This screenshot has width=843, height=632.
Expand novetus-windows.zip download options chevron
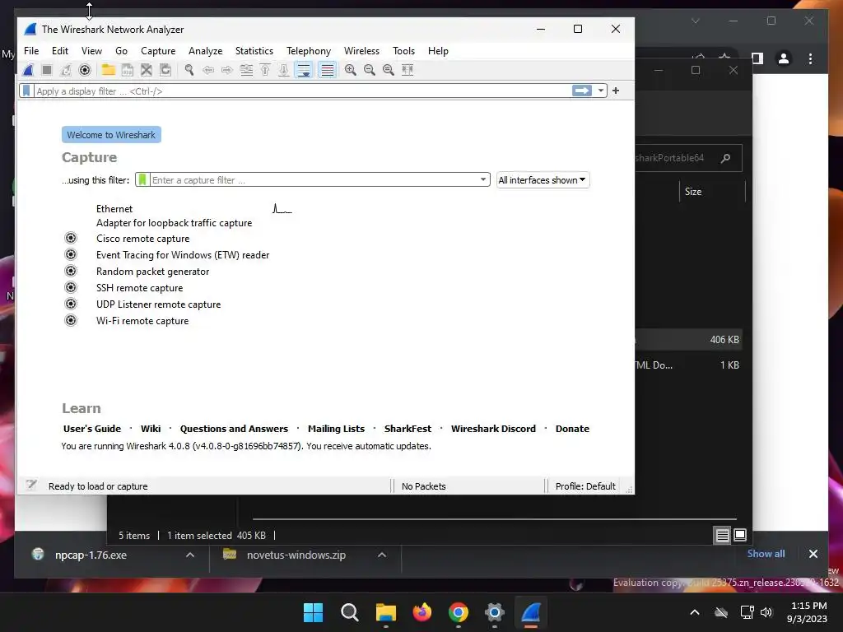tap(382, 555)
